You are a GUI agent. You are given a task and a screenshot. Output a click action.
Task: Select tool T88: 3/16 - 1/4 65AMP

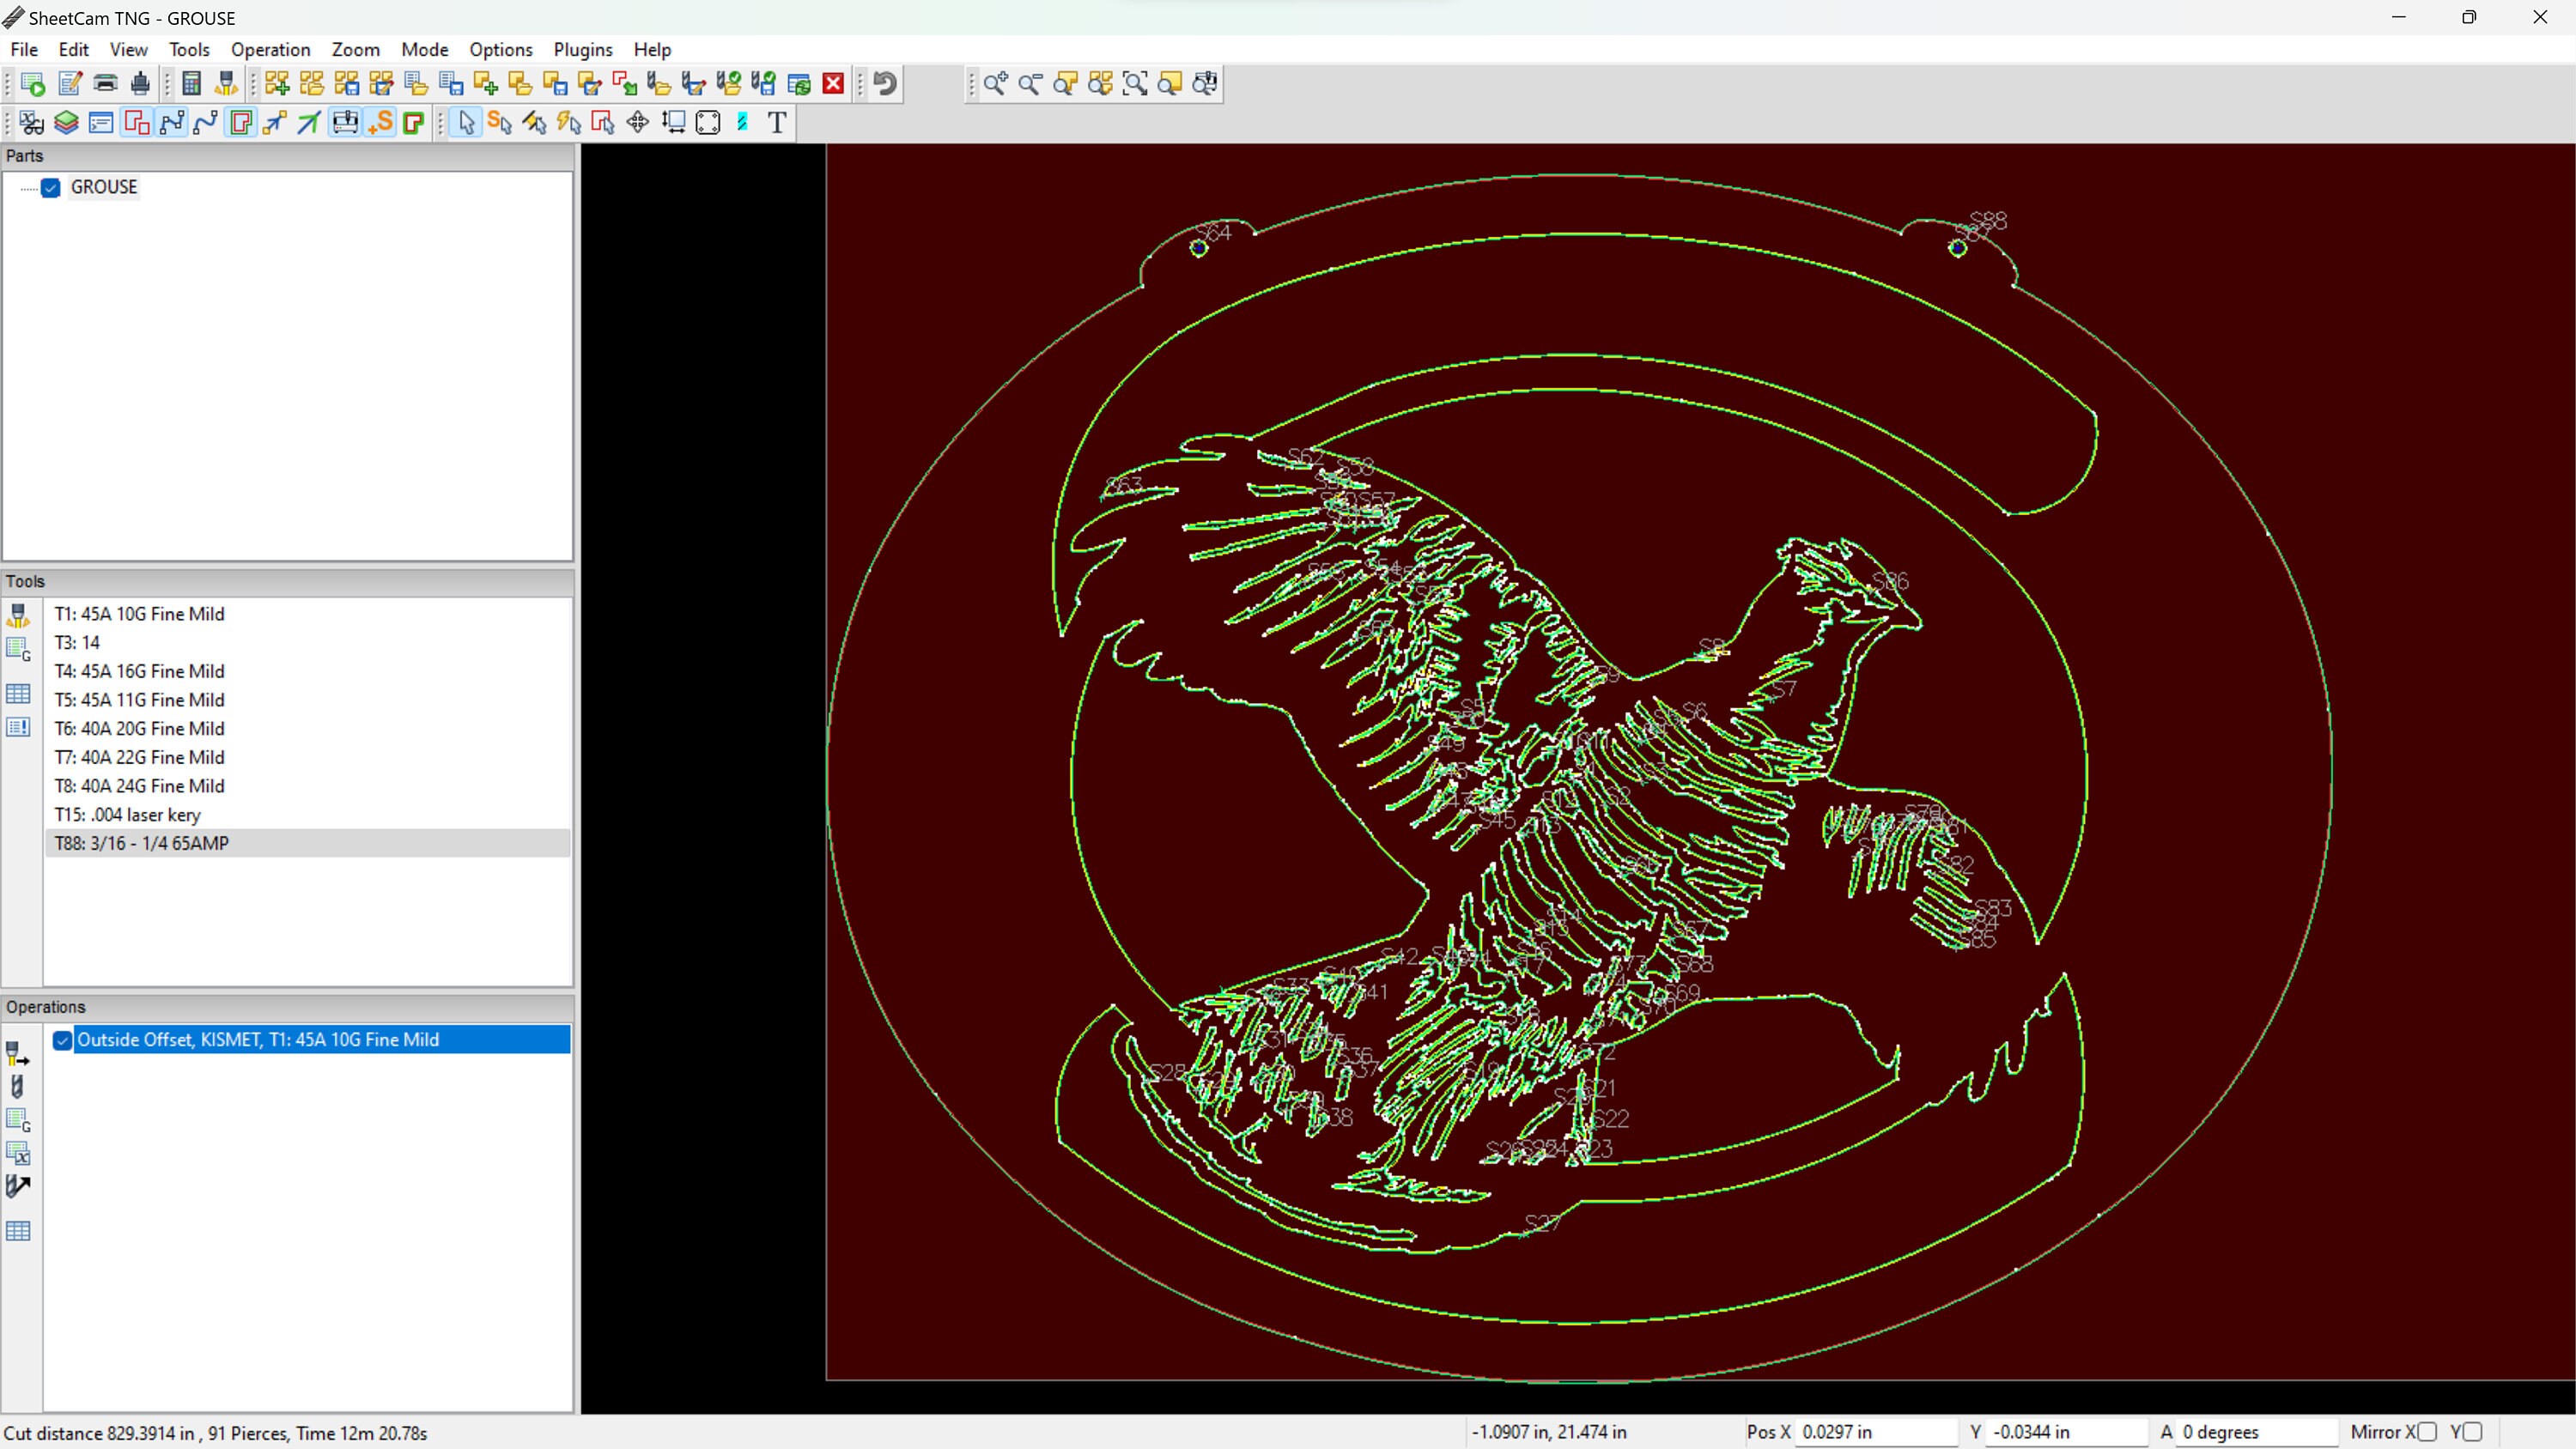point(141,843)
